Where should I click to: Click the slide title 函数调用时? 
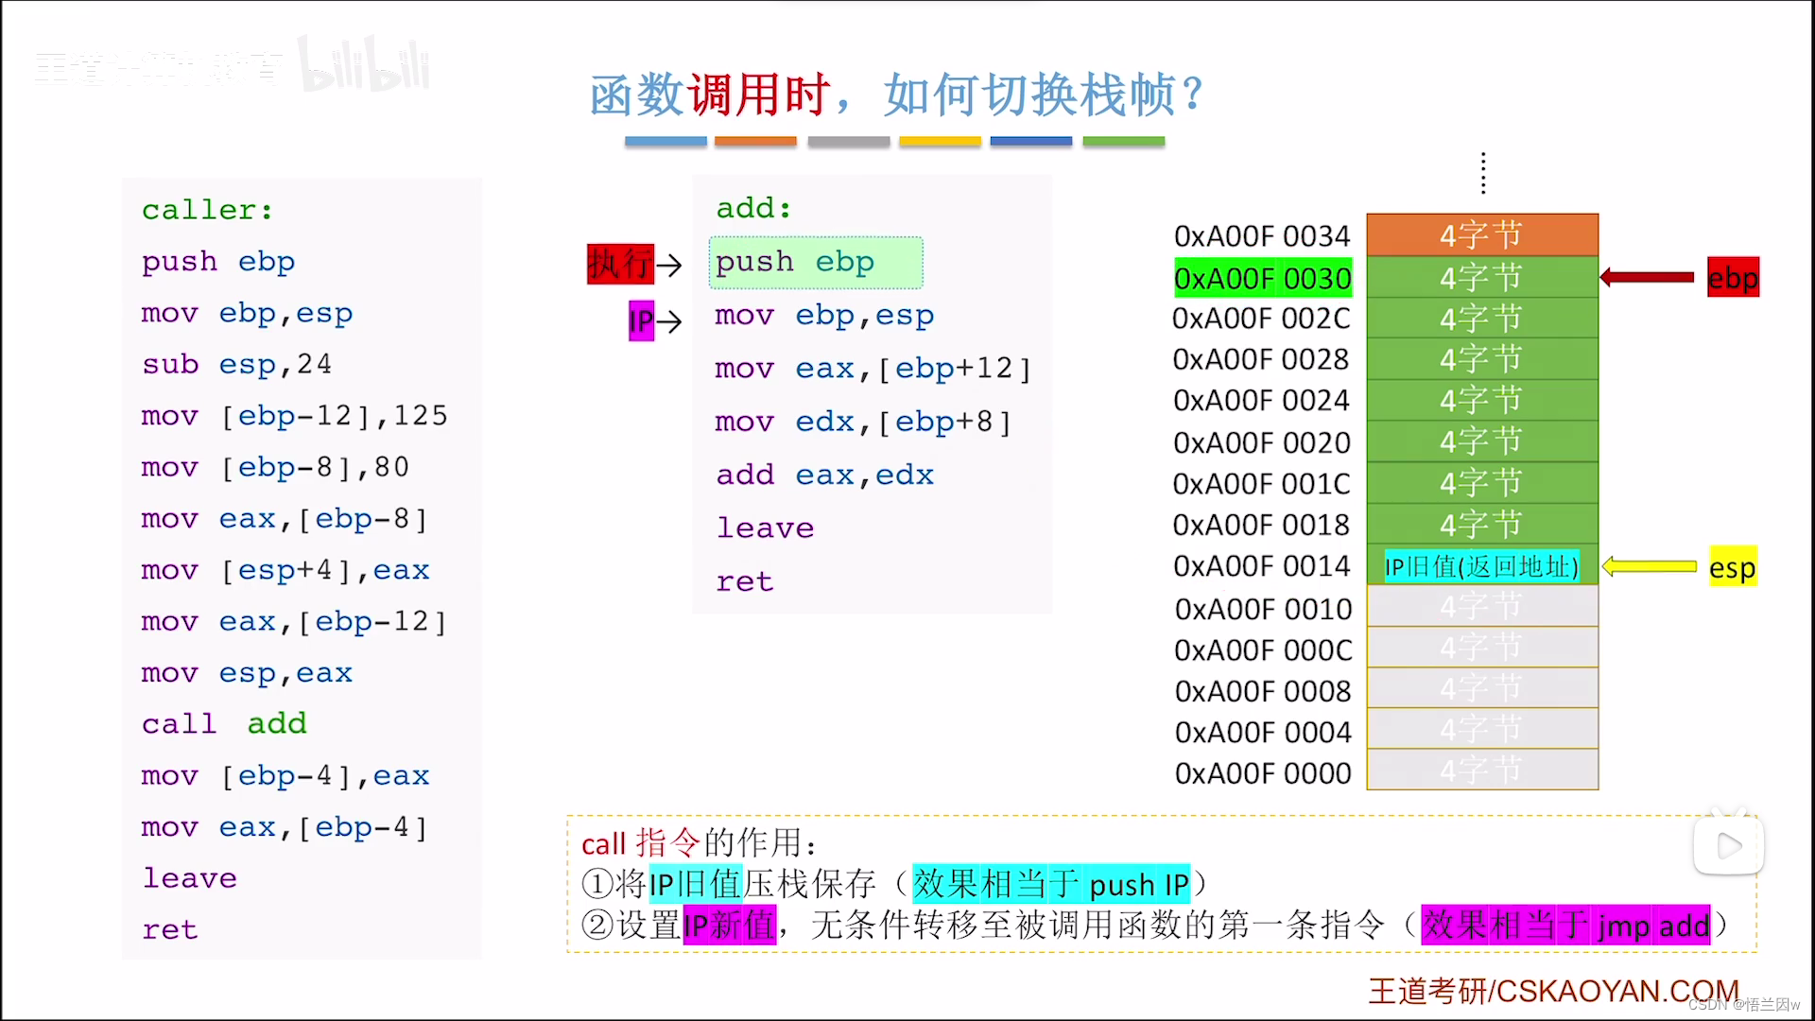(x=711, y=95)
